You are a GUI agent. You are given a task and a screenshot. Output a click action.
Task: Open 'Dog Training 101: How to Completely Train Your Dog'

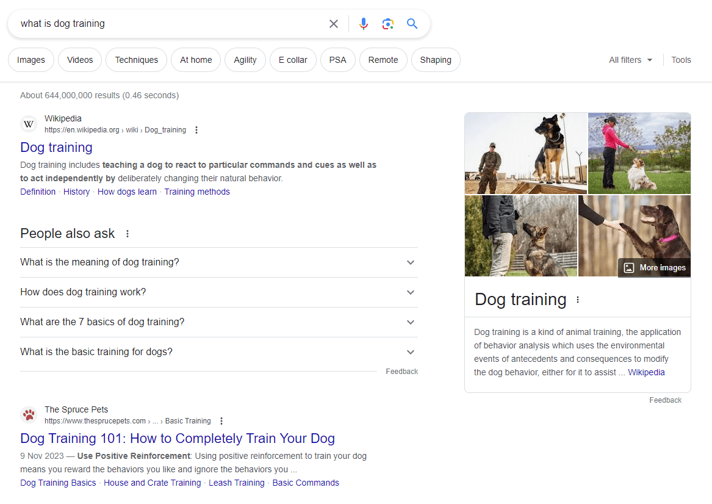pyautogui.click(x=178, y=439)
